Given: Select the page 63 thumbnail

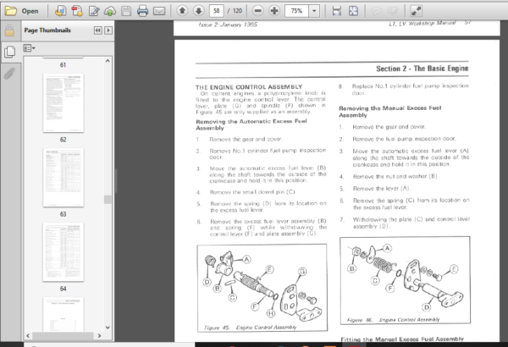Looking at the screenshot, I should 63,178.
